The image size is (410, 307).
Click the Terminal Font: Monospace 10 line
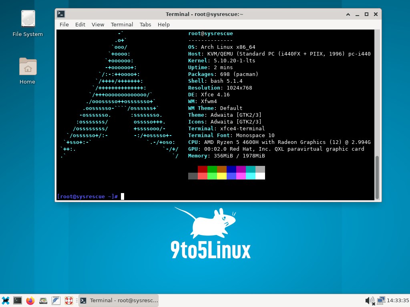pyautogui.click(x=231, y=135)
